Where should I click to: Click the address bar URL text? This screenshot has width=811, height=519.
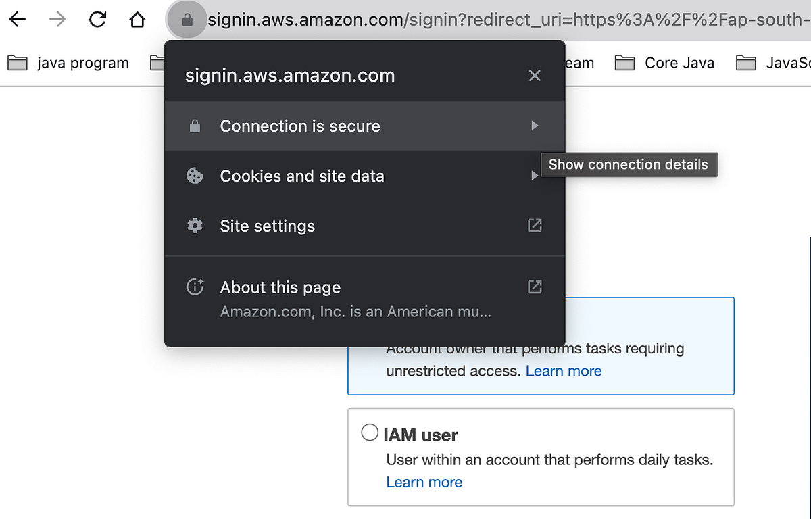tap(508, 21)
